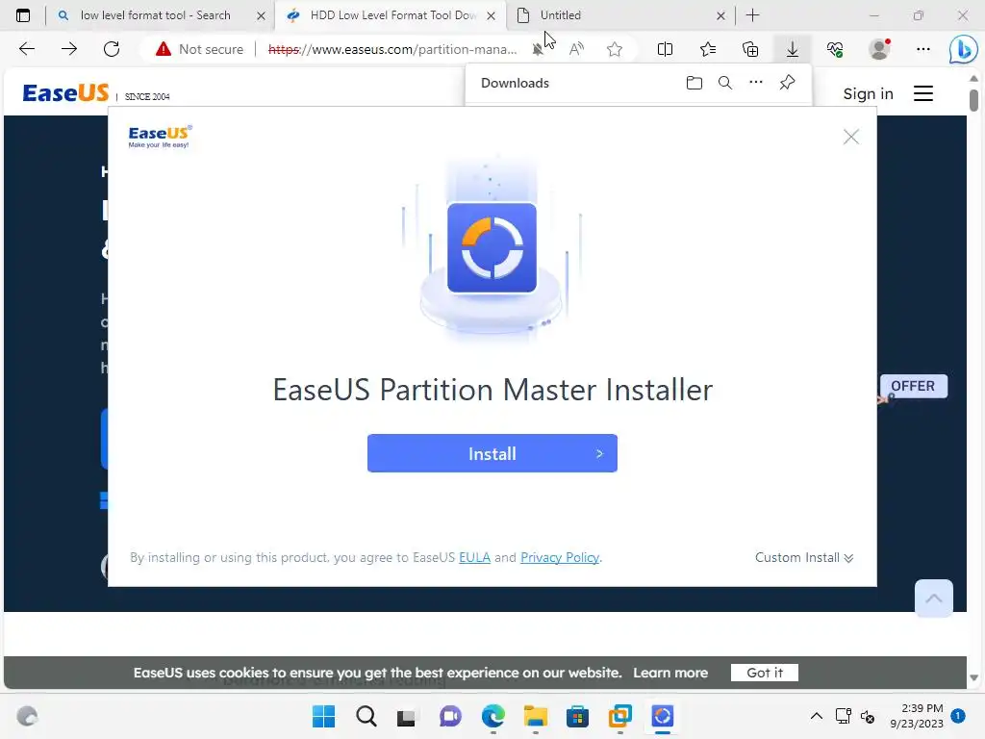Viewport: 985px width, 739px height.
Task: Toggle the split screen icon
Action: (665, 49)
